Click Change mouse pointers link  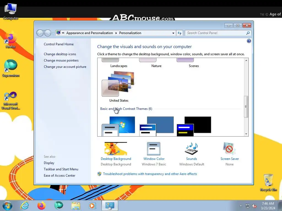tap(61, 60)
